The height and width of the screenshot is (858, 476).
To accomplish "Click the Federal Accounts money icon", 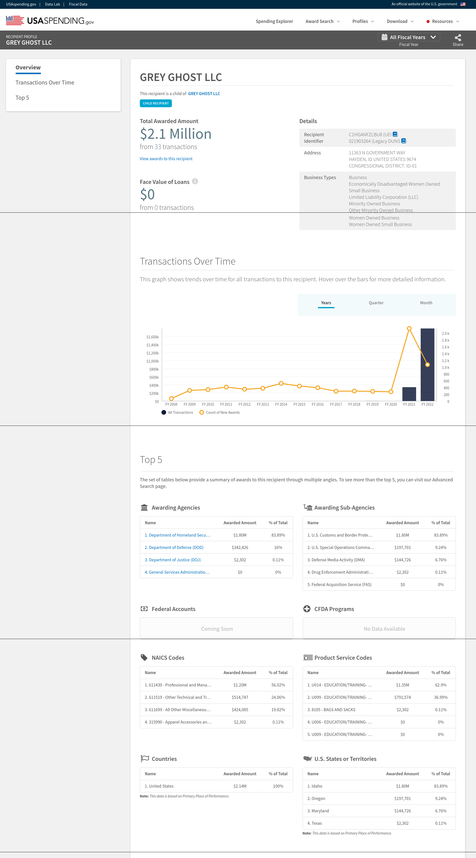I will (144, 608).
